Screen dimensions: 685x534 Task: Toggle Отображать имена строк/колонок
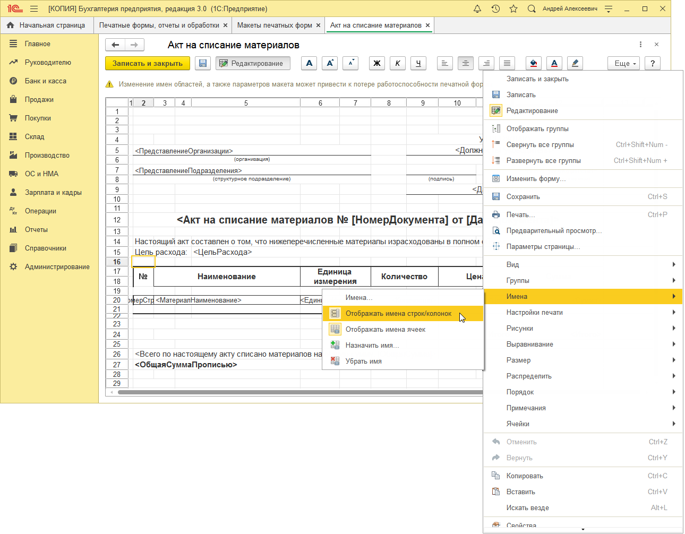tap(403, 313)
